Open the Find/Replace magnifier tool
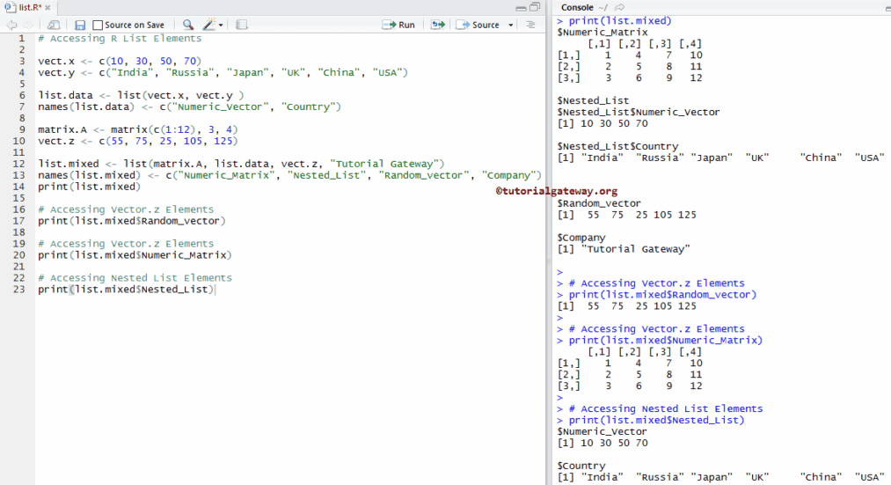This screenshot has width=891, height=485. (x=188, y=25)
